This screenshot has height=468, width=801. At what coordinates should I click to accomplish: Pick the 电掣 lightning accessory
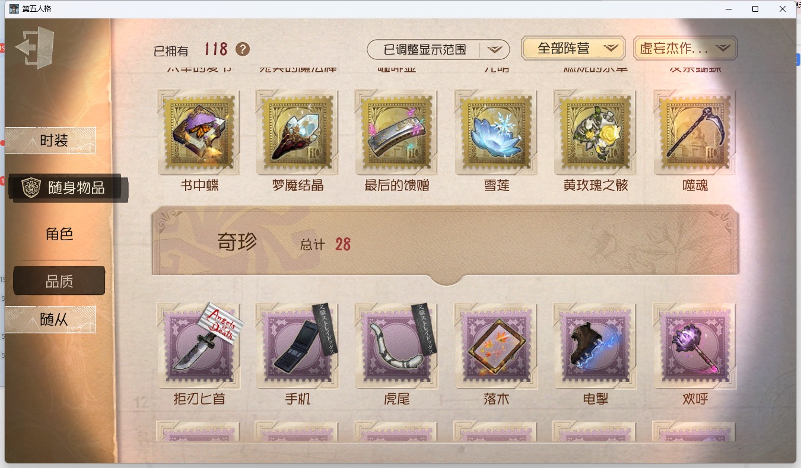pos(595,346)
